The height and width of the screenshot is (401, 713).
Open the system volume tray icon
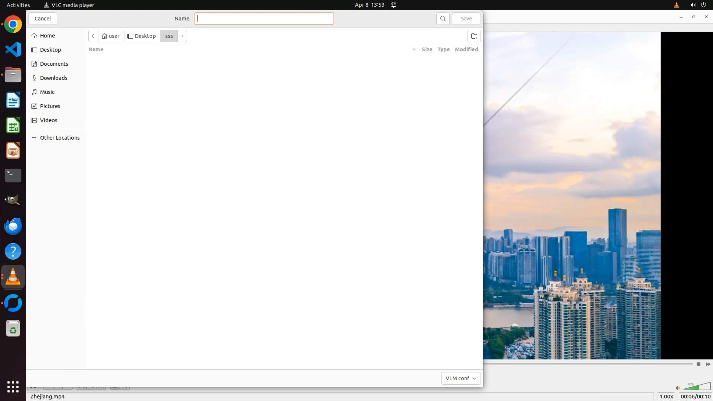pos(693,5)
